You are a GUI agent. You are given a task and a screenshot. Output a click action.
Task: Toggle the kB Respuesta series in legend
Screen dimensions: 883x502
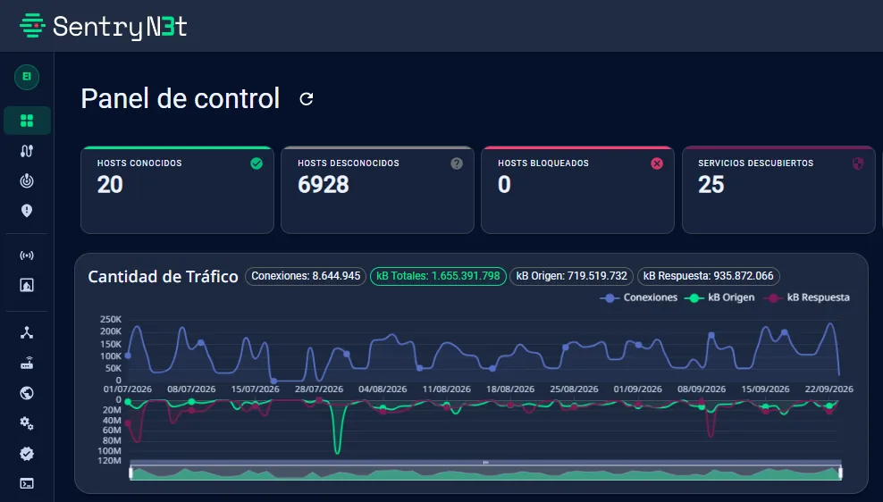[x=807, y=297]
